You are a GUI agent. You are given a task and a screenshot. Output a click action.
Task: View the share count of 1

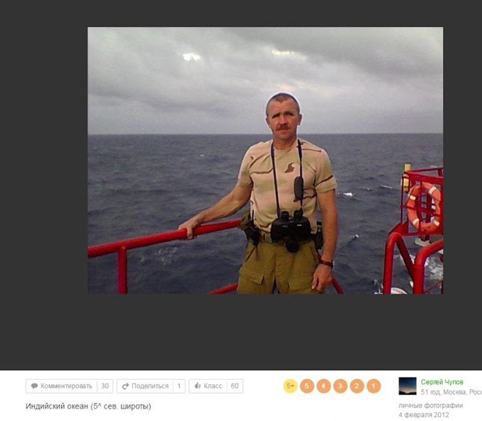click(179, 386)
